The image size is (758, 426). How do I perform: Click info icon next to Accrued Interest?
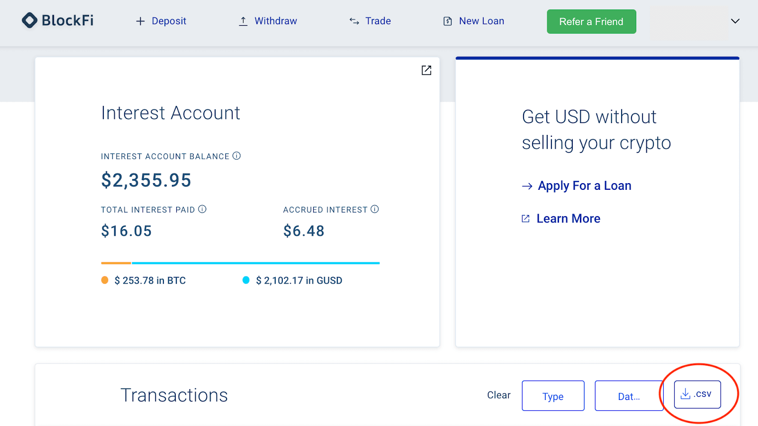(x=375, y=209)
